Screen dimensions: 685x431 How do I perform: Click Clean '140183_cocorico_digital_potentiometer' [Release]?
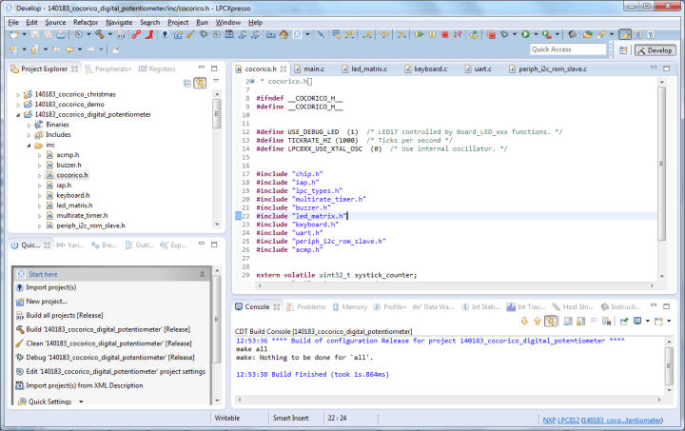point(108,343)
